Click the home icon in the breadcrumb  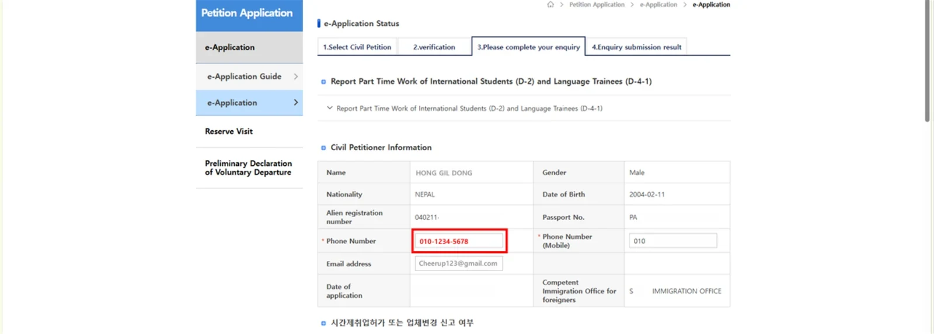550,5
